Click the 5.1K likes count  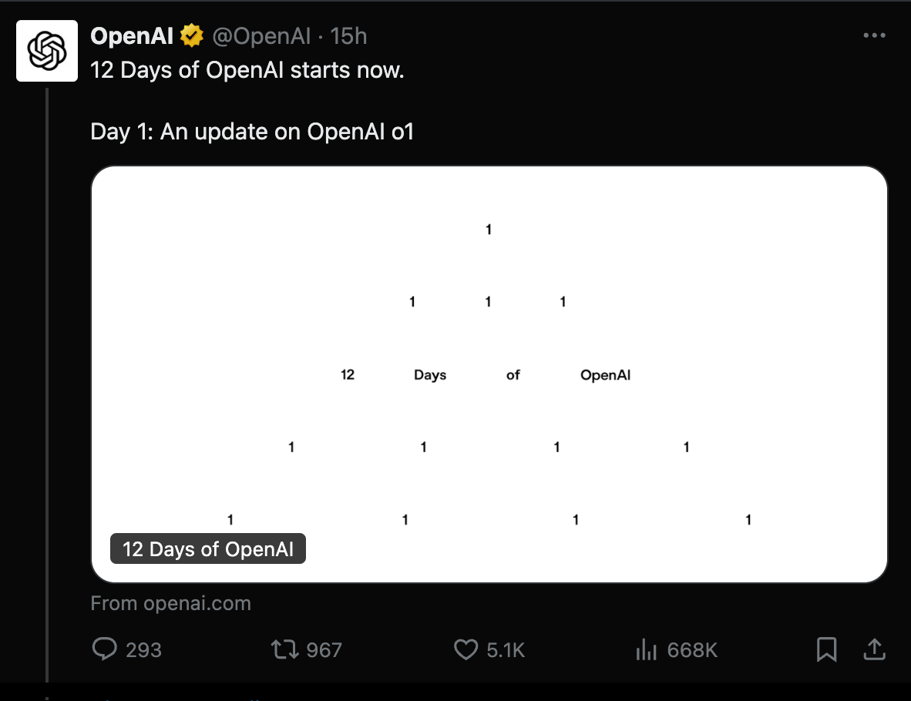[x=506, y=650]
